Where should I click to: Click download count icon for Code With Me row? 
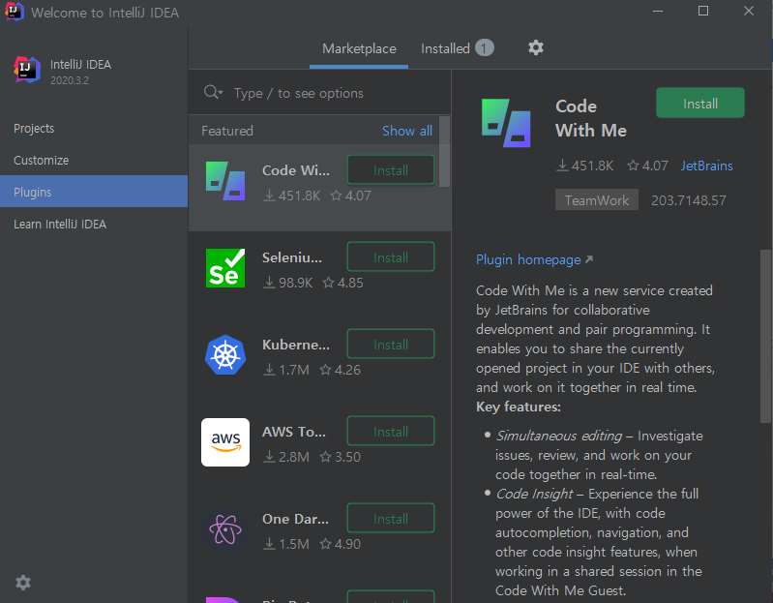269,196
